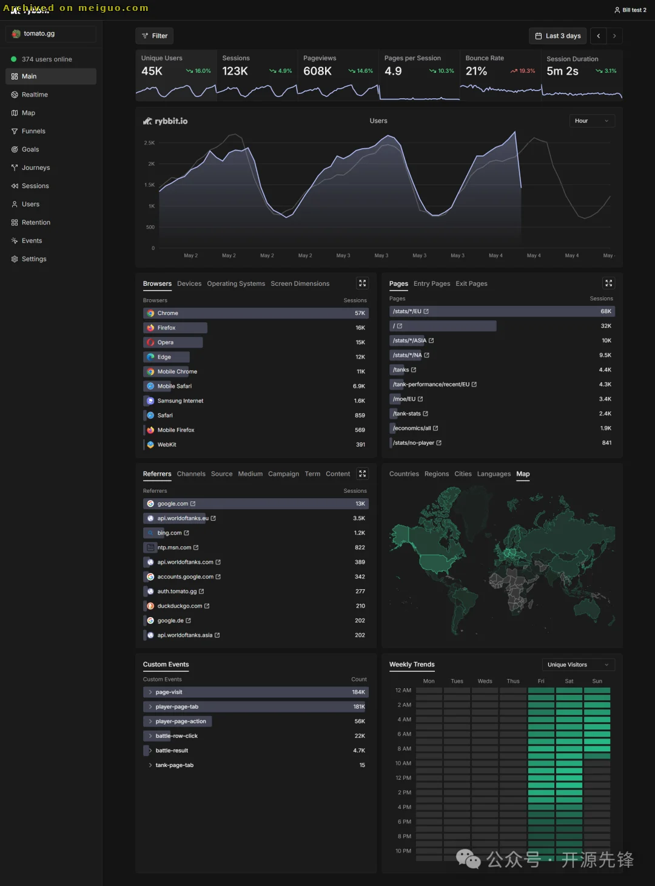Viewport: 655px width, 886px height.
Task: Open external link icon beside google.com referrer
Action: click(x=193, y=504)
